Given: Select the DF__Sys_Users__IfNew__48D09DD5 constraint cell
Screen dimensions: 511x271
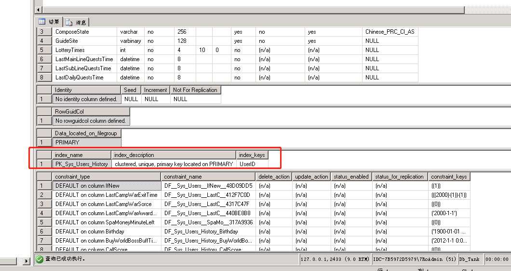Looking at the screenshot, I should 208,185.
